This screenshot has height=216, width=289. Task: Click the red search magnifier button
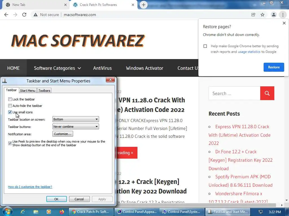click(267, 93)
